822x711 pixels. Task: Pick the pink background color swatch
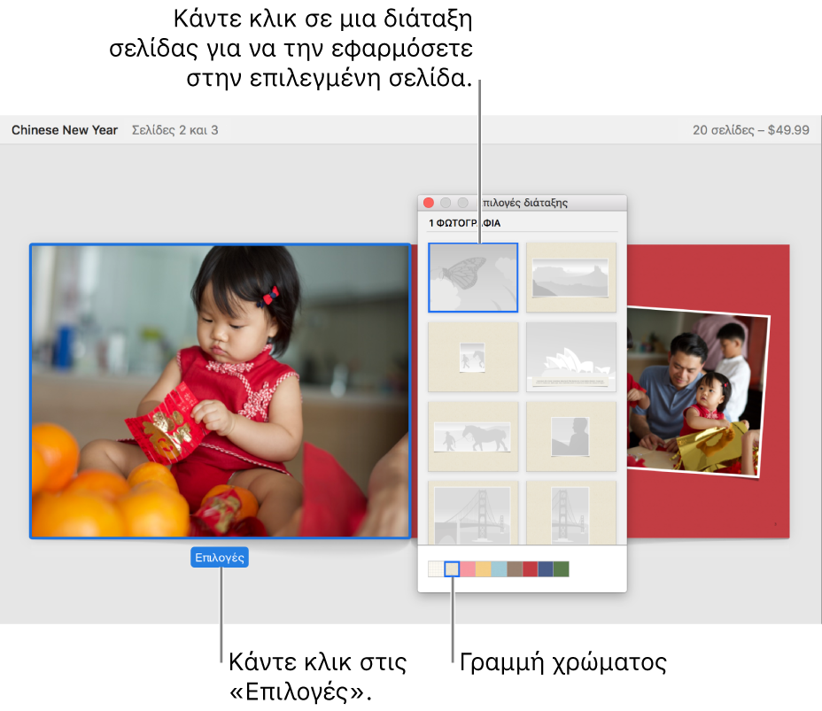468,569
